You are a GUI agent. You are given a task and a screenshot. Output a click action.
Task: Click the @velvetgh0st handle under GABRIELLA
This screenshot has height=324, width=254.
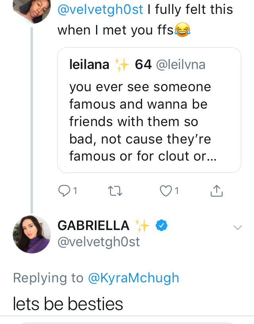click(x=99, y=242)
